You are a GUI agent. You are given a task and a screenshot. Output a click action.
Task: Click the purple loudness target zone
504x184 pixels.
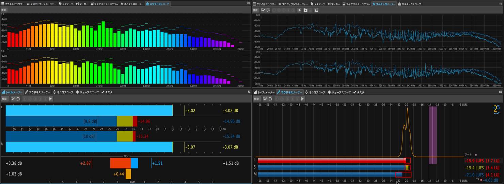(432, 135)
